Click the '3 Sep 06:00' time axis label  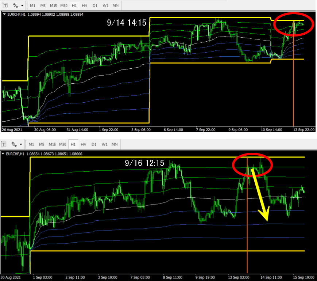tap(141, 130)
